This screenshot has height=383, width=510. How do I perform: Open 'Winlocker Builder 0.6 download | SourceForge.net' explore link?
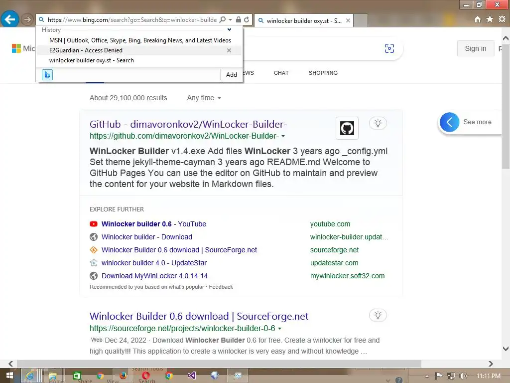click(179, 250)
